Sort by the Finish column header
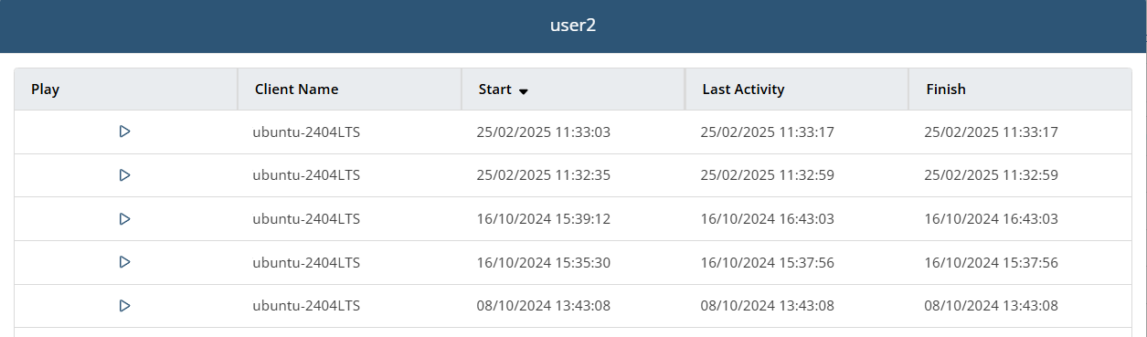This screenshot has width=1147, height=337. point(946,90)
